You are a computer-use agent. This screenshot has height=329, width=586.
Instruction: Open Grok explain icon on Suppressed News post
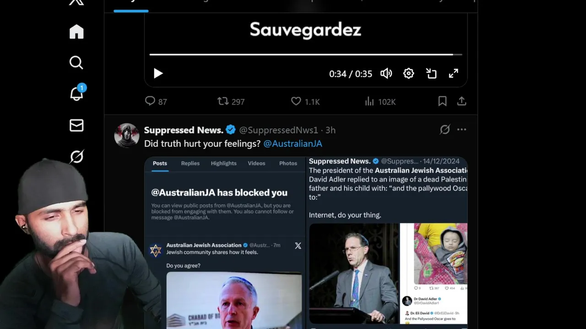pos(445,130)
